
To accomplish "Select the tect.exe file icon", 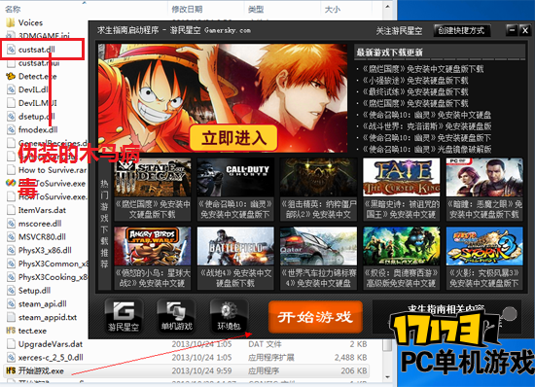I will point(11,331).
